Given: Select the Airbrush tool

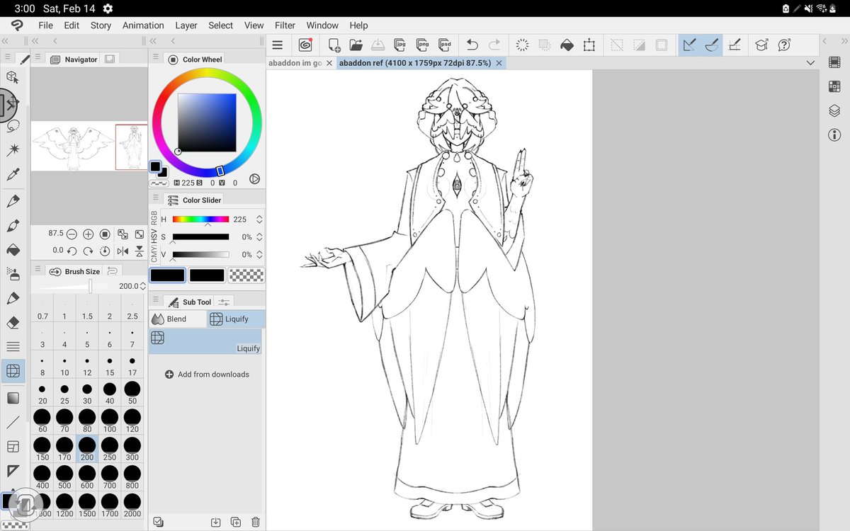Looking at the screenshot, I should [x=12, y=274].
